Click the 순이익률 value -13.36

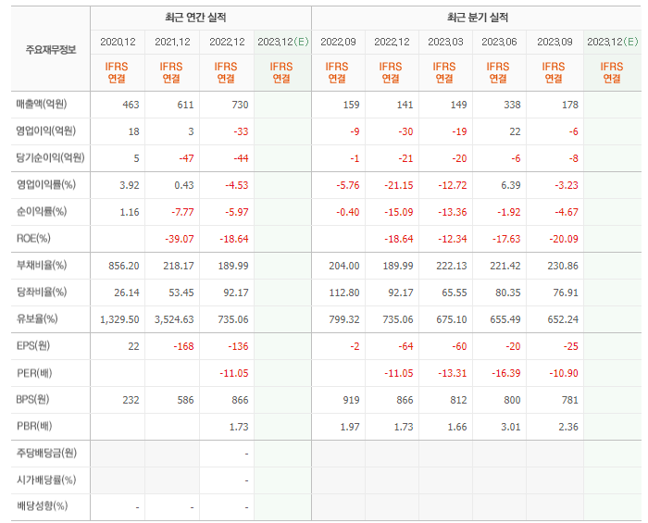click(x=452, y=212)
